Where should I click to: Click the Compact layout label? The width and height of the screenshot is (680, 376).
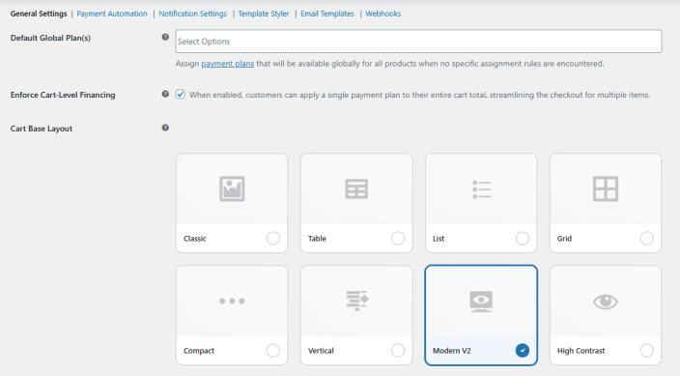click(199, 351)
